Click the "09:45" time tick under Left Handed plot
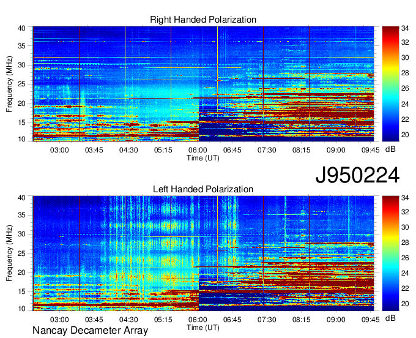Screen dimensions: 416x338 coord(370,320)
